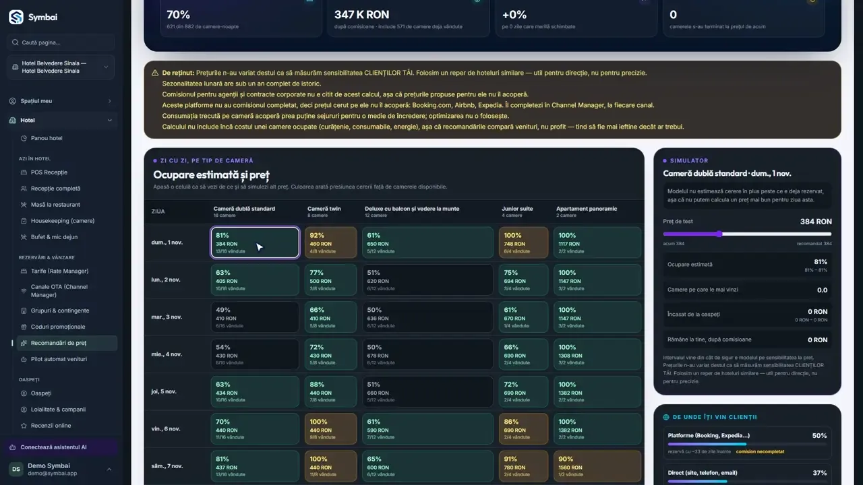Expand the Demo Symbai account menu
Screen dimensions: 863x485
(61, 470)
